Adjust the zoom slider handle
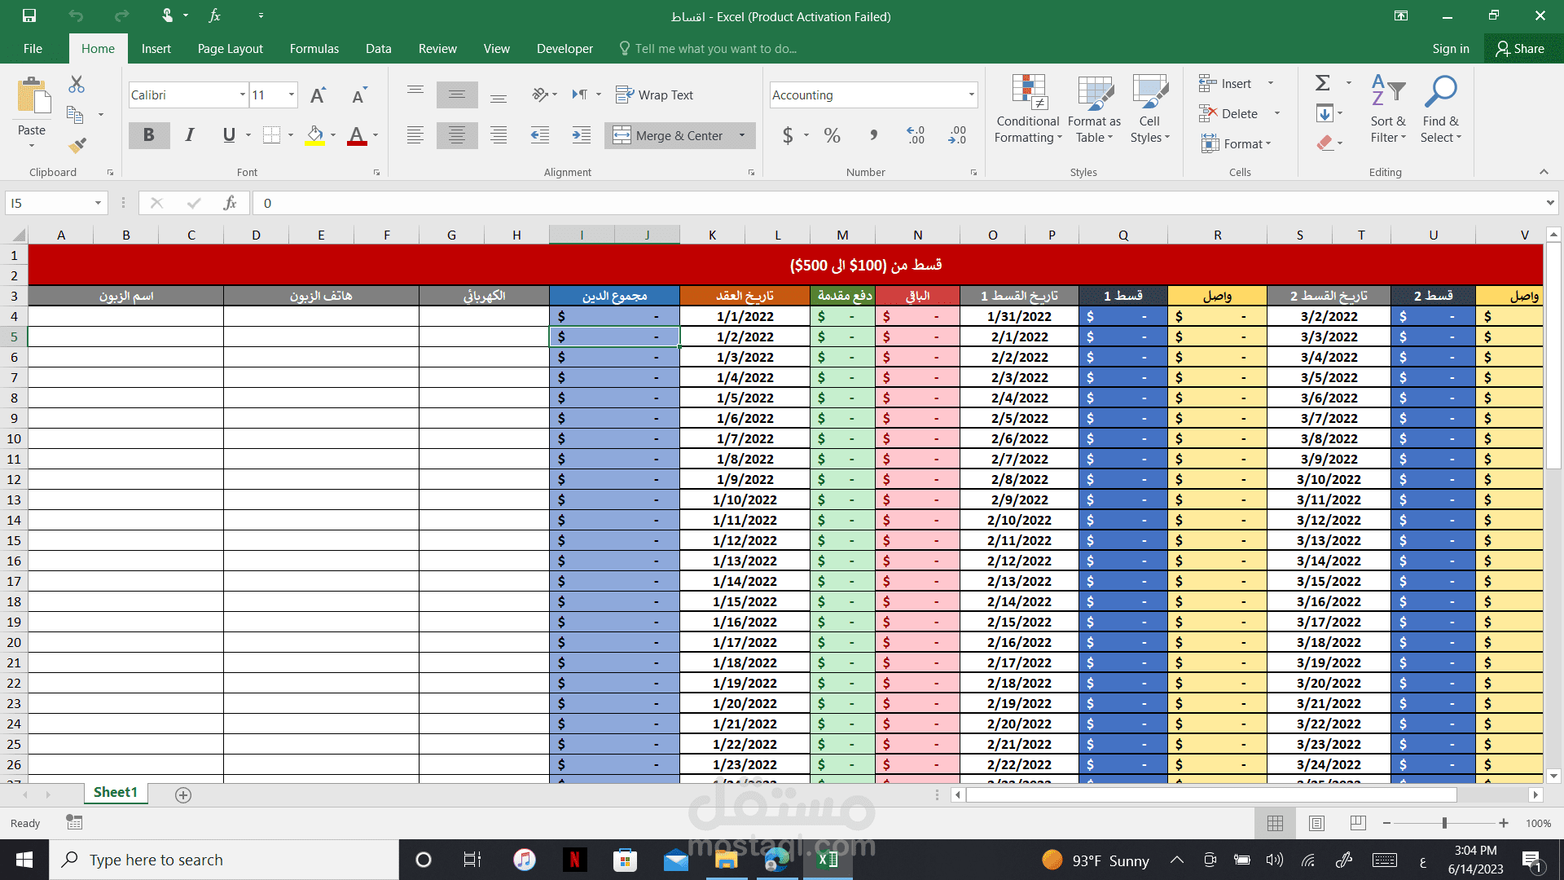This screenshot has height=880, width=1564. pyautogui.click(x=1444, y=823)
